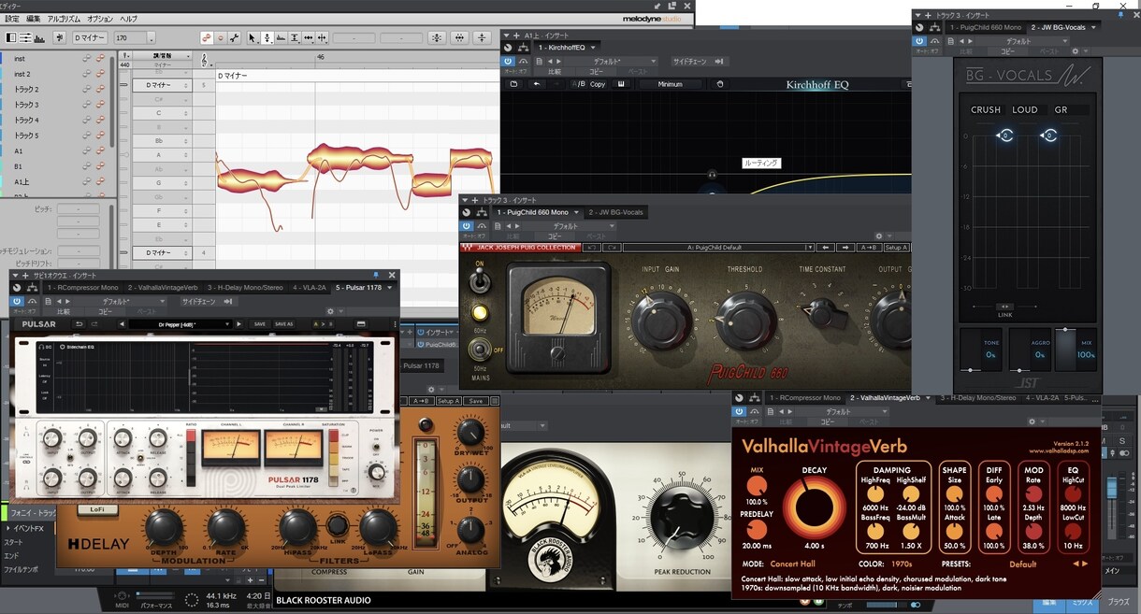Click the PuigChild next preset arrow
Screen dimensions: 1141x614
[845, 248]
